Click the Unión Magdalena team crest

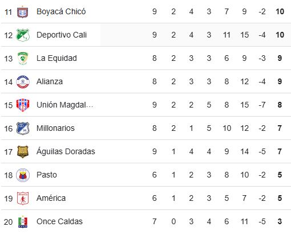[x=23, y=105]
